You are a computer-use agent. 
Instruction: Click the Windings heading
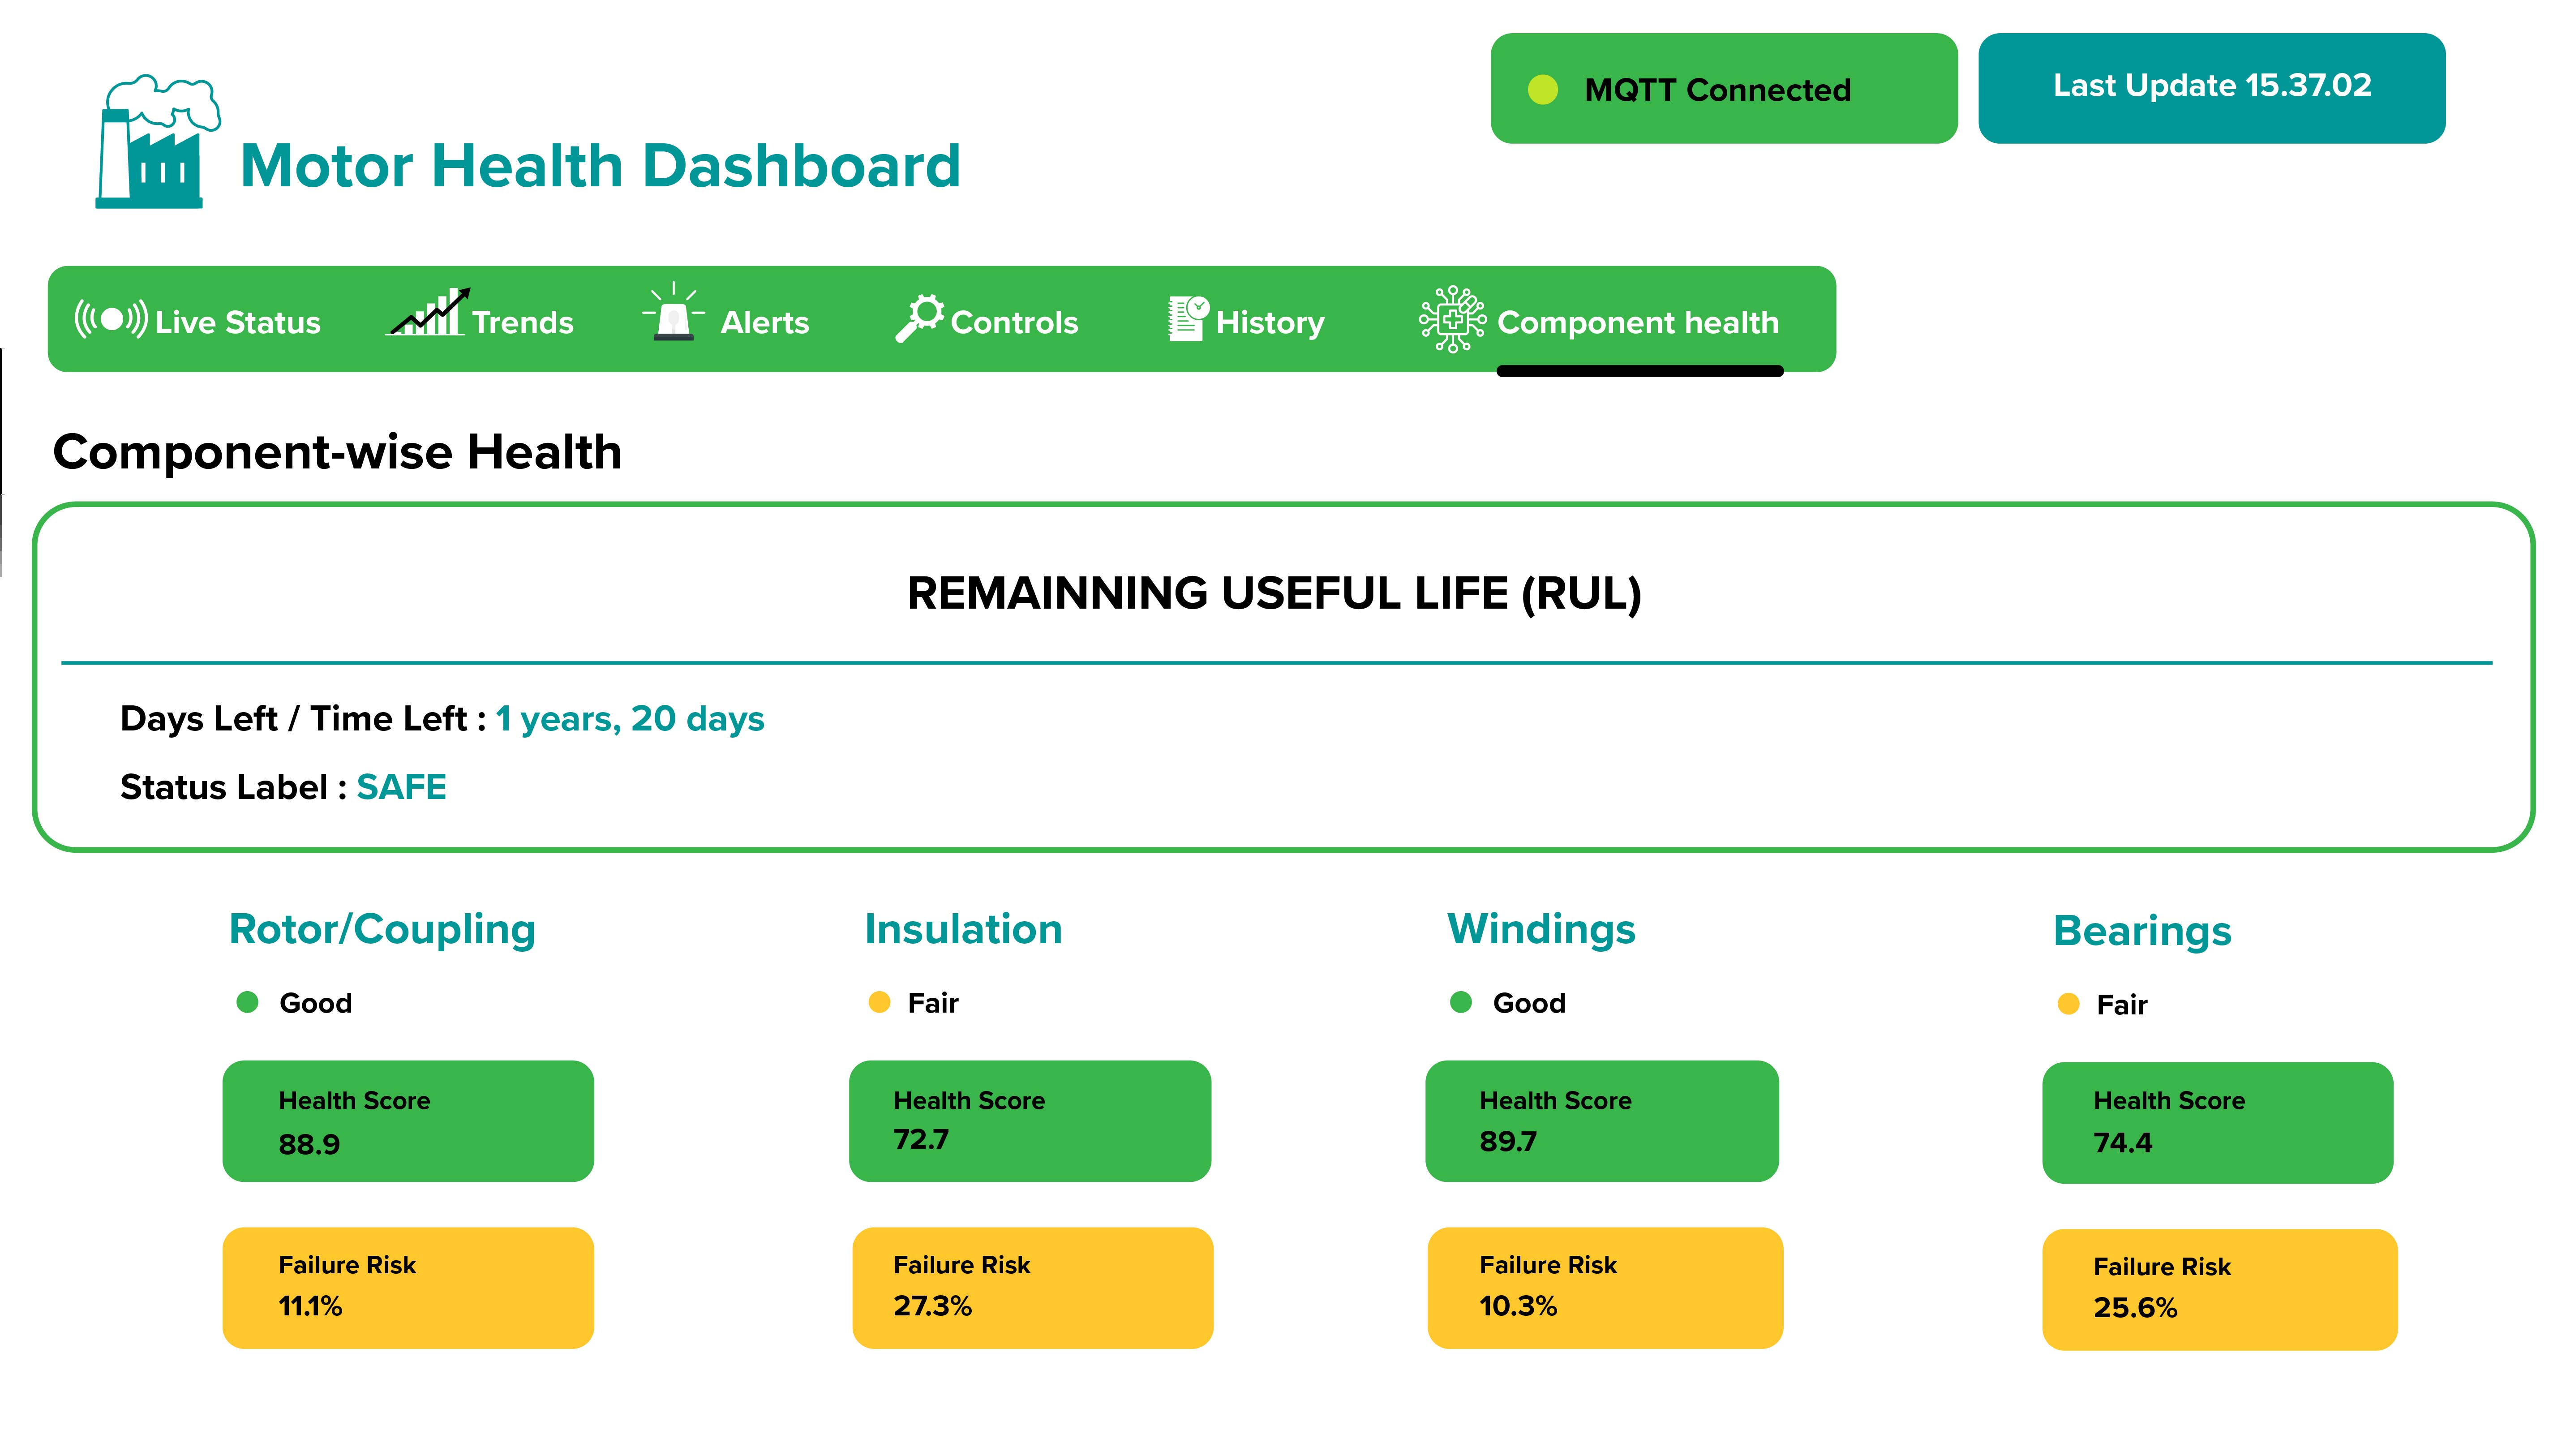coord(1541,929)
